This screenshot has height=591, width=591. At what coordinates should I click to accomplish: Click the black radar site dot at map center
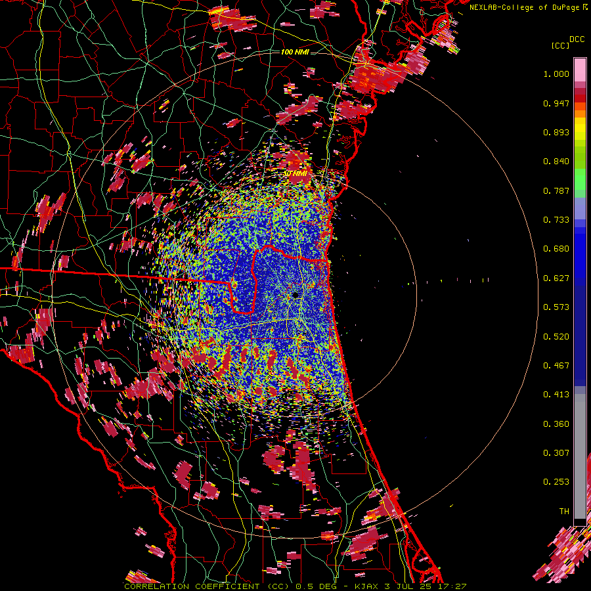pos(295,295)
